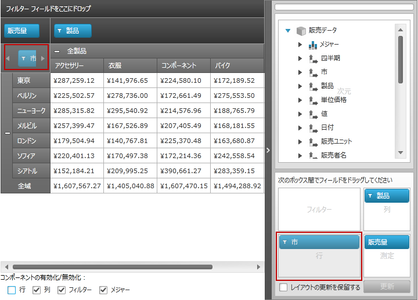Uncheck the フィルター component checkbox
Image resolution: width=418 pixels, height=300 pixels.
point(62,290)
